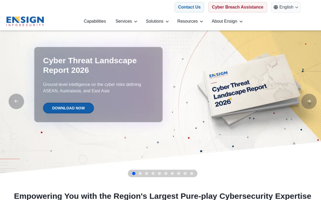Screen dimensions: 321x200
Task: Click the globe icon beside English
Action: 276,7
